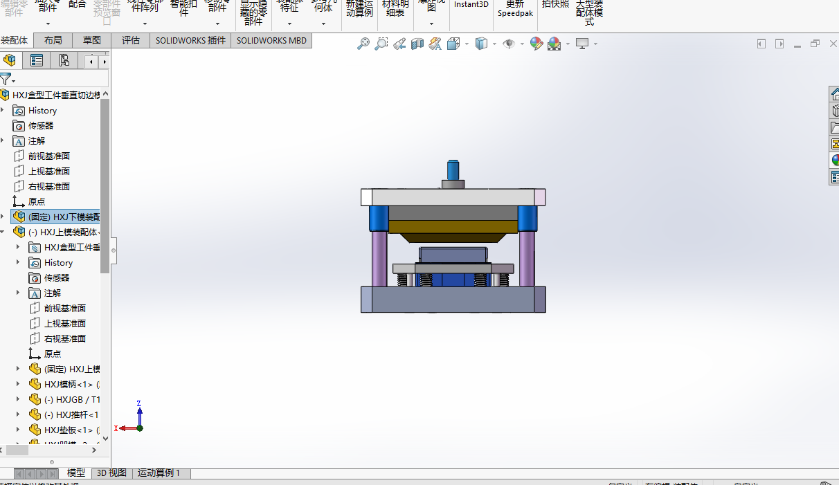Open the Edit Appearance color tool
This screenshot has height=485, width=839.
[536, 44]
